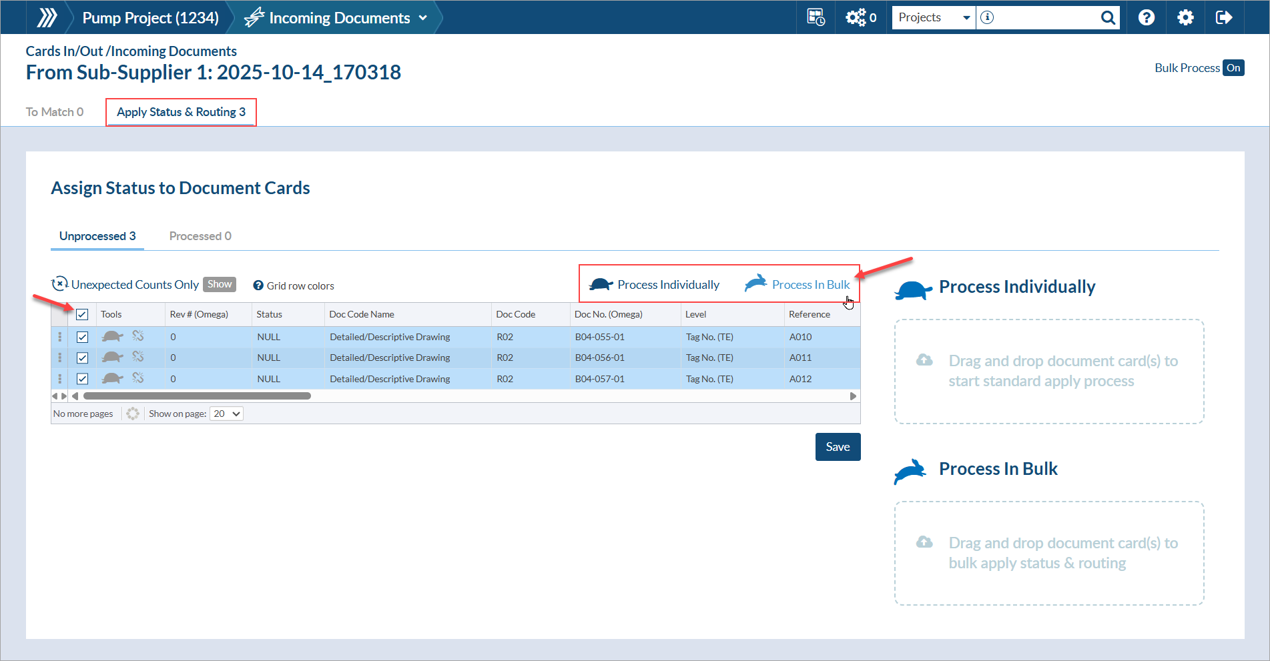Image resolution: width=1270 pixels, height=661 pixels.
Task: Toggle the Unexpected Counts Only Show button
Action: point(220,284)
